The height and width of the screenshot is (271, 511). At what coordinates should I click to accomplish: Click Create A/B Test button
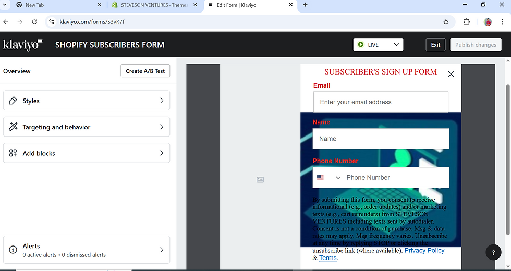click(145, 71)
